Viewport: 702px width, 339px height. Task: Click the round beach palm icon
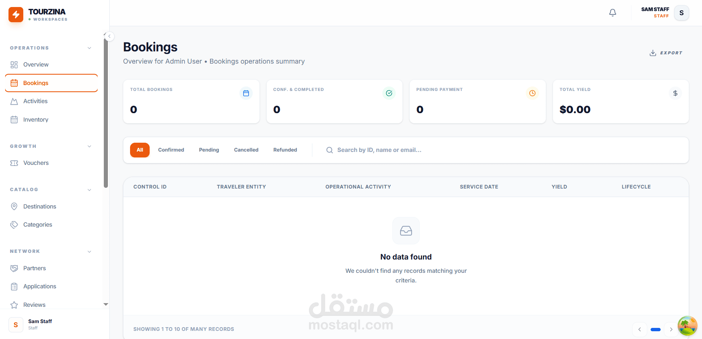[687, 326]
